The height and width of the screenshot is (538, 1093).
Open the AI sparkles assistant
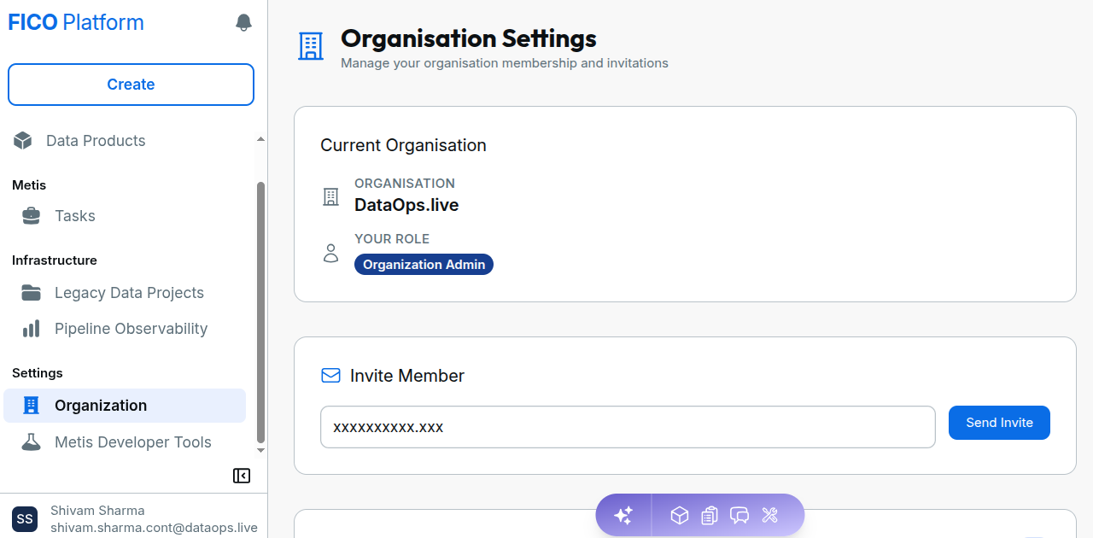pyautogui.click(x=623, y=515)
